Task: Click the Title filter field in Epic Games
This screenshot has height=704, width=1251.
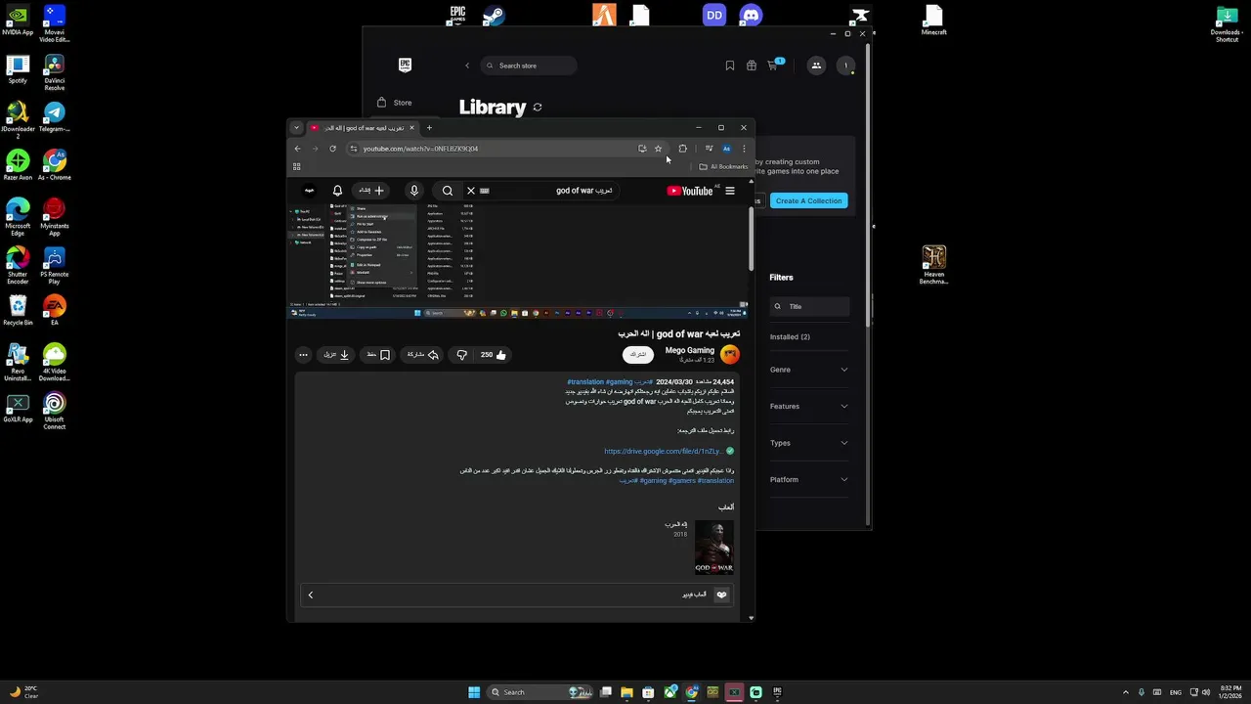Action: point(808,306)
